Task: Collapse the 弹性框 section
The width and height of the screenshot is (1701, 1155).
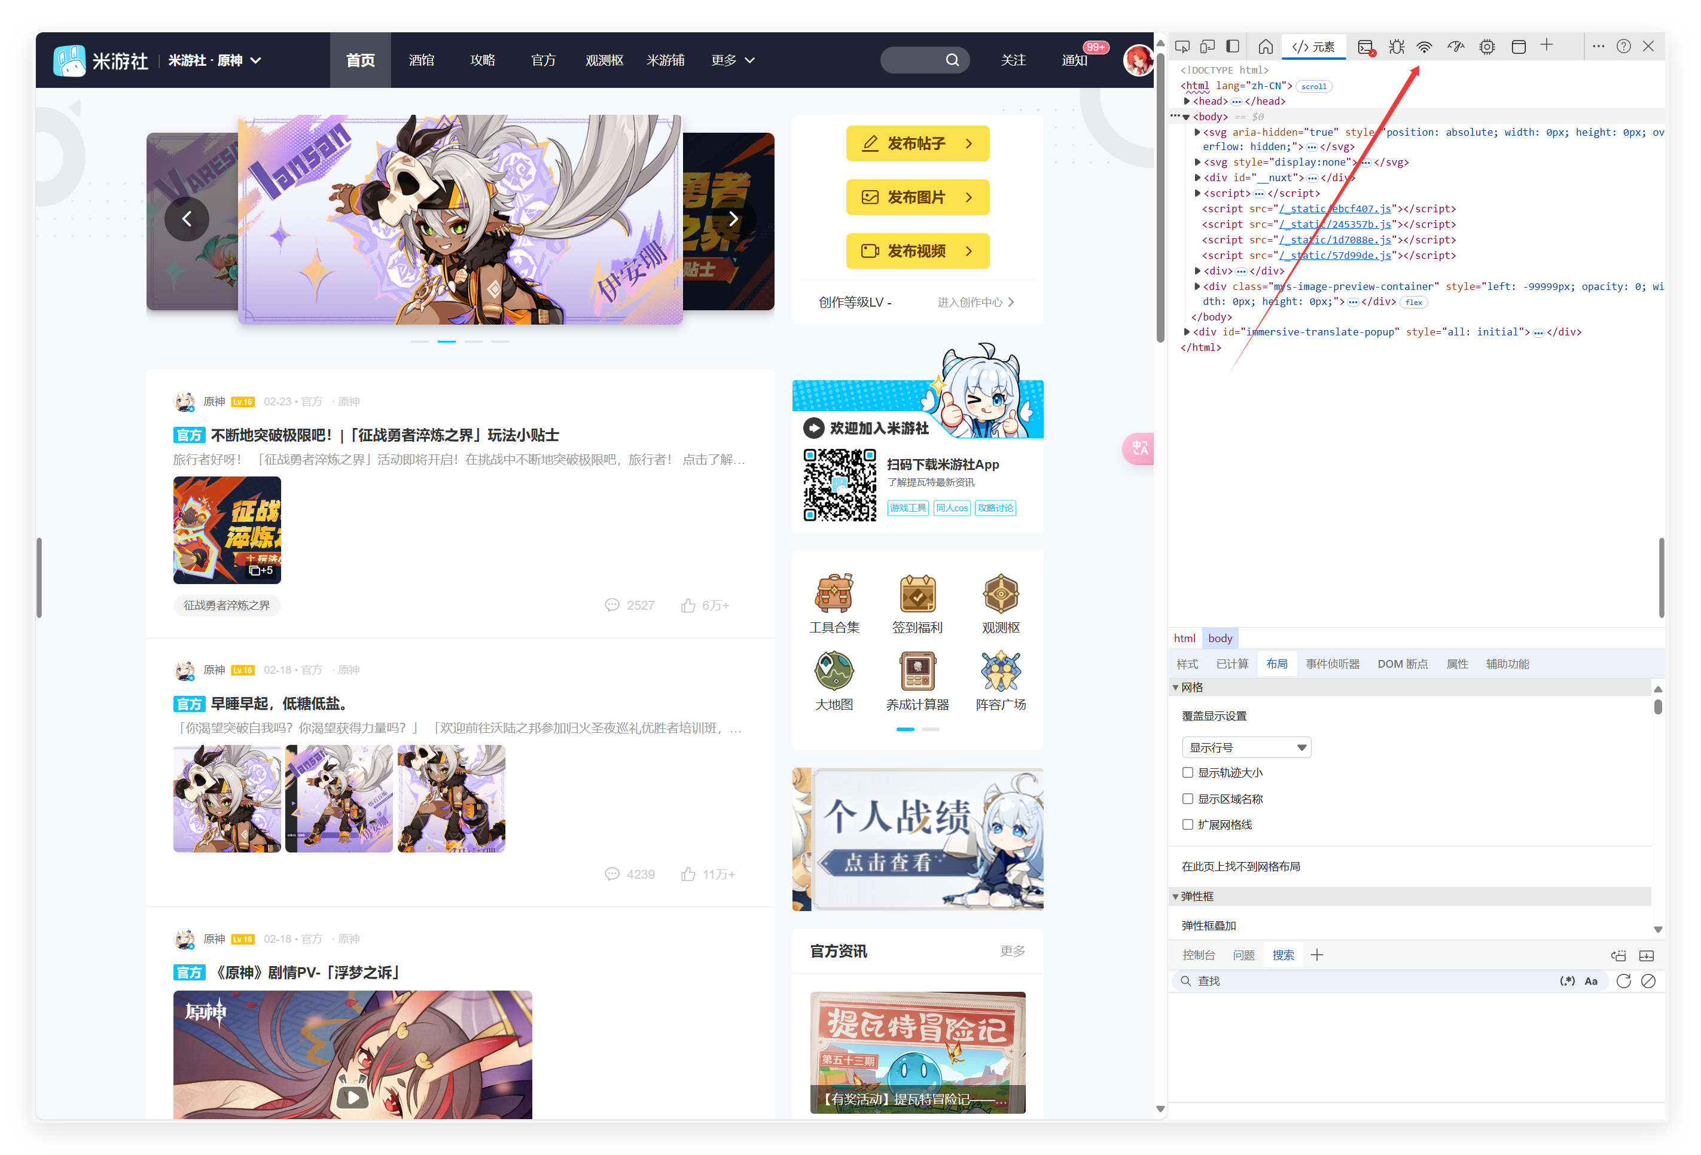Action: [x=1175, y=896]
